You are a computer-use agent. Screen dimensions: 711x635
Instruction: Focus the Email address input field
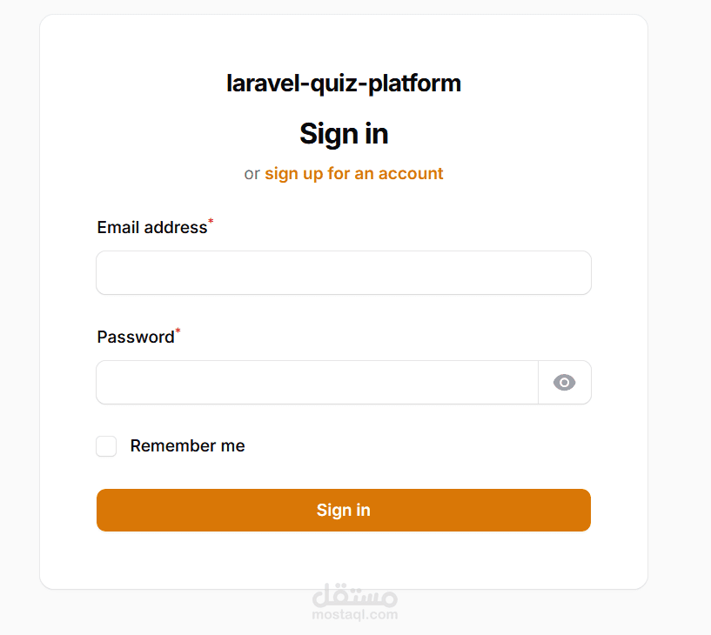coord(343,273)
